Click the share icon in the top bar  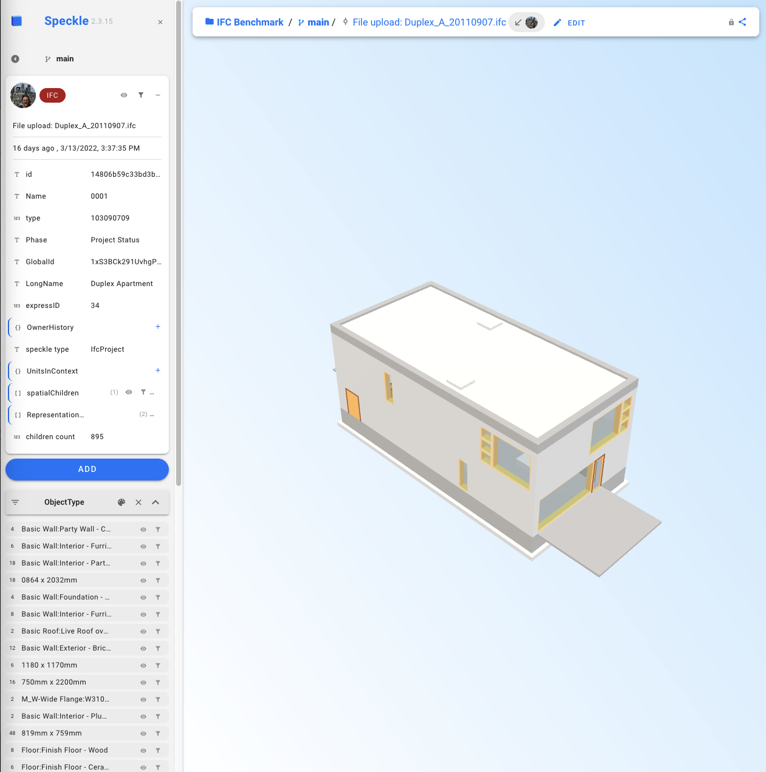click(x=742, y=22)
